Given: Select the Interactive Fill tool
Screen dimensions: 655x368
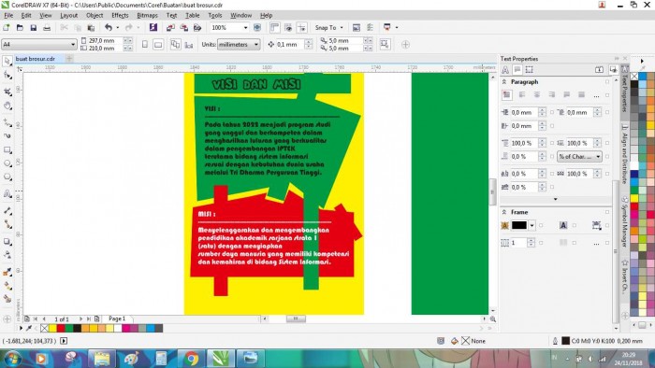Looking at the screenshot, I should coord(7,286).
